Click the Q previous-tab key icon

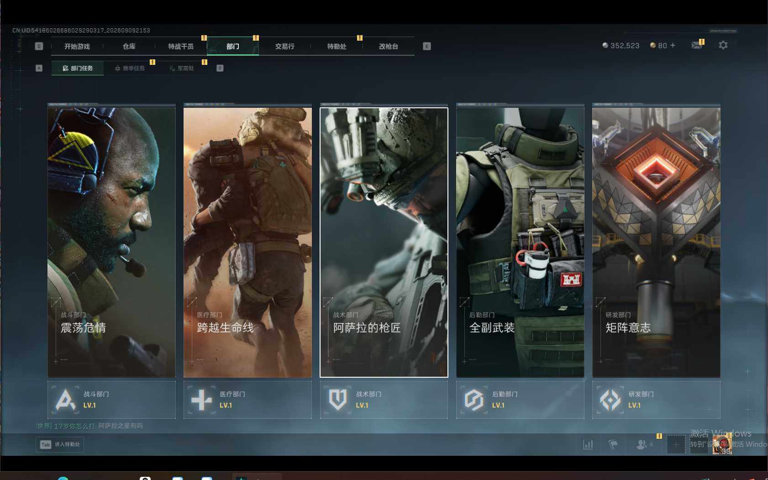(x=39, y=46)
